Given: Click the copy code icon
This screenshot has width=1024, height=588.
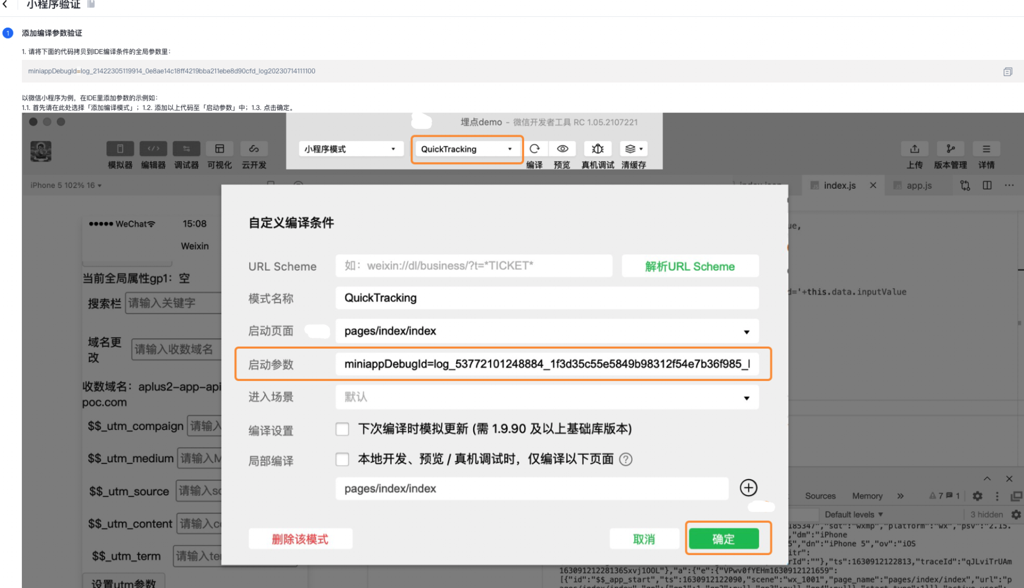Looking at the screenshot, I should pos(1007,72).
